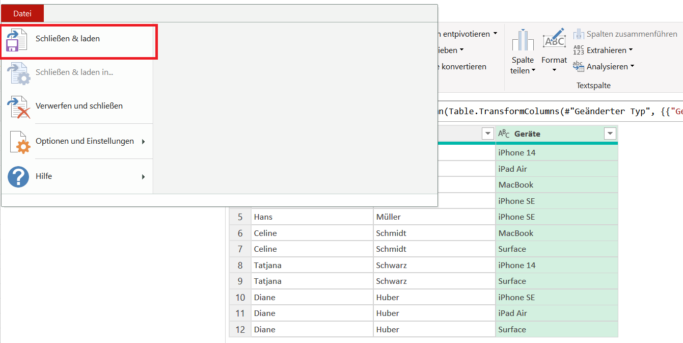Click the ABC data type icon of Geräte
The height and width of the screenshot is (343, 683).
point(504,134)
